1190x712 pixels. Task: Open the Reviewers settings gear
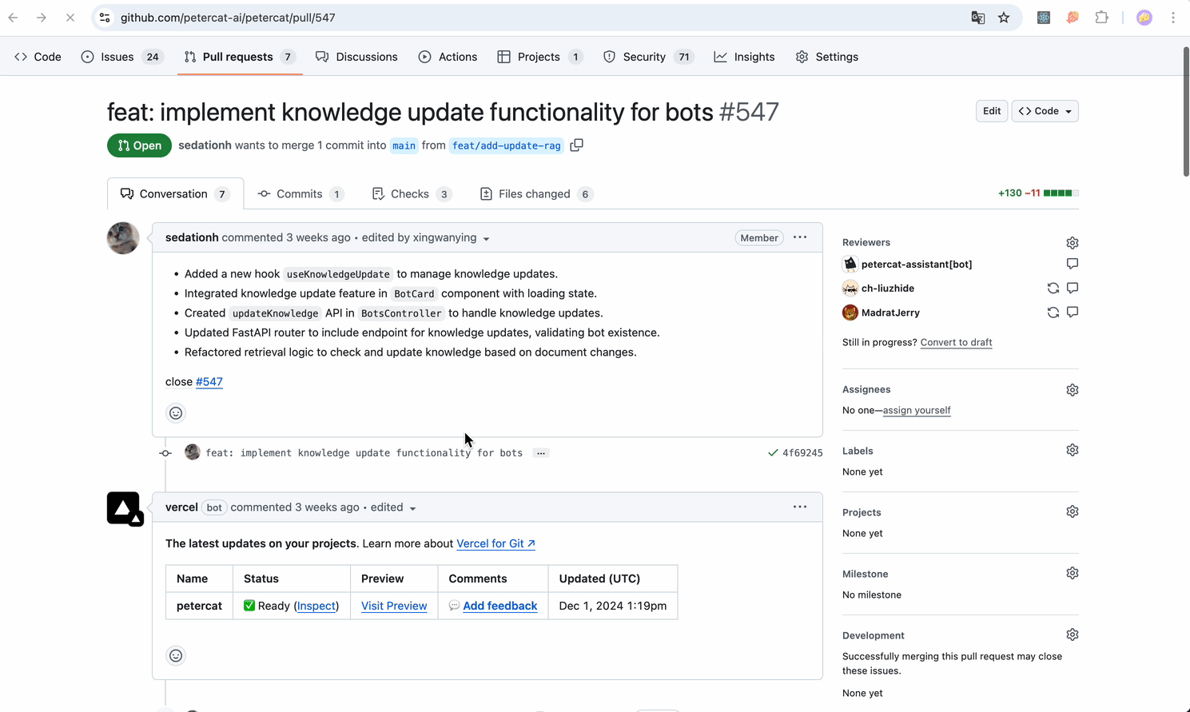1072,242
